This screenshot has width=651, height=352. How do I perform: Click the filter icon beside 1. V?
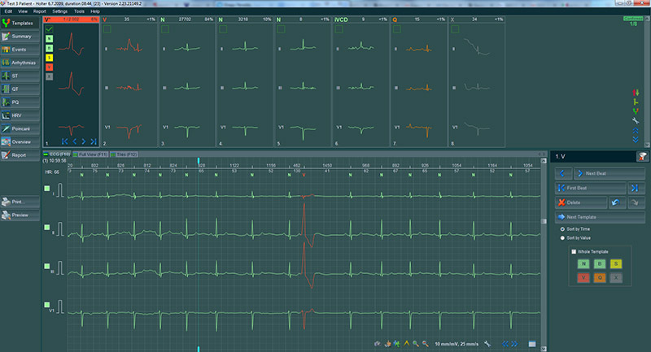coord(642,156)
